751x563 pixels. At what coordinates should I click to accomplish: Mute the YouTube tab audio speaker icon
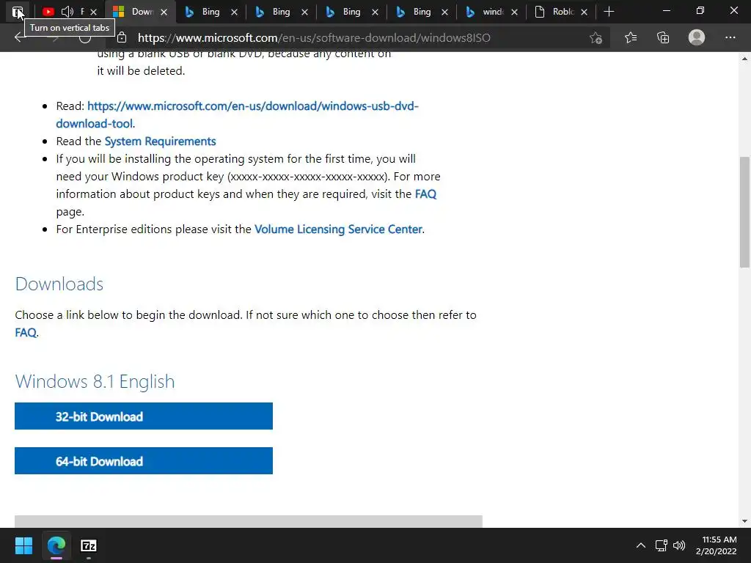pos(67,12)
